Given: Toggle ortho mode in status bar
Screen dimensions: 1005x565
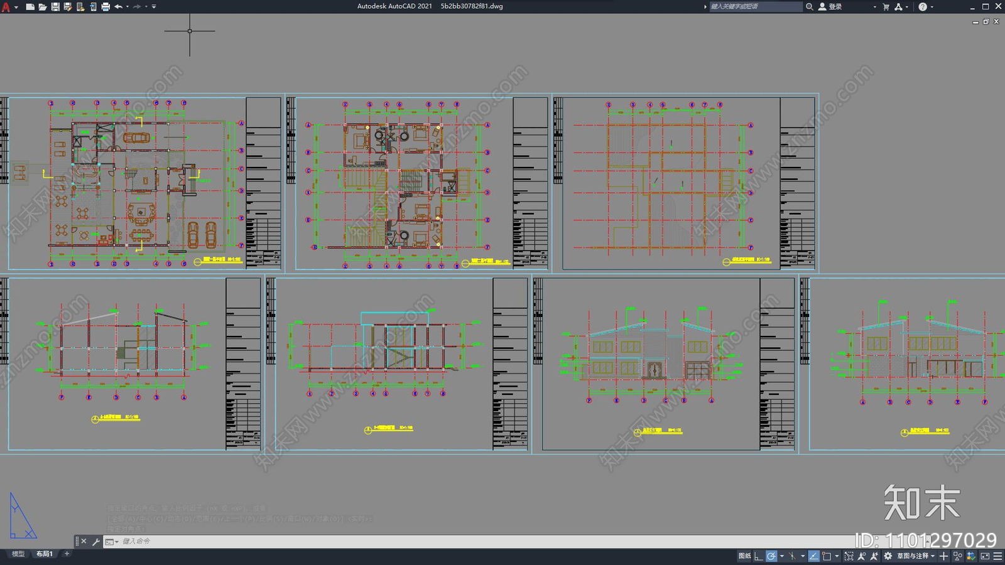Looking at the screenshot, I should click(759, 556).
